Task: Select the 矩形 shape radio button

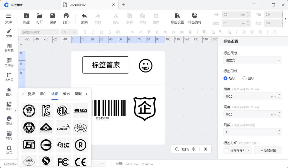Action: point(225,78)
